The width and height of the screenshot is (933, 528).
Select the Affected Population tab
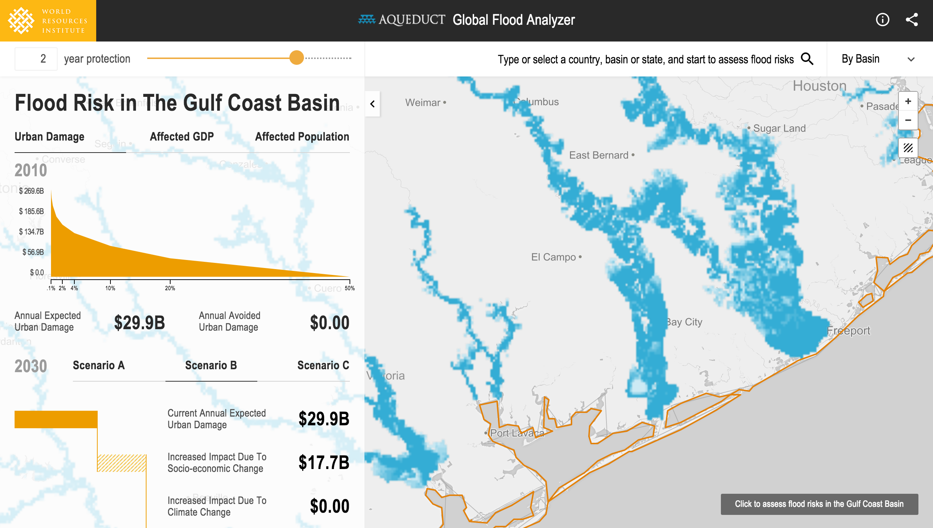coord(302,137)
